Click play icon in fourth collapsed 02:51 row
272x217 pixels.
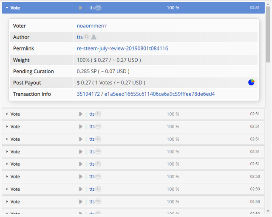coord(81,152)
